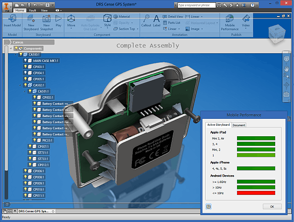Choose the Material option
294x222 pixels.
[x=122, y=17]
